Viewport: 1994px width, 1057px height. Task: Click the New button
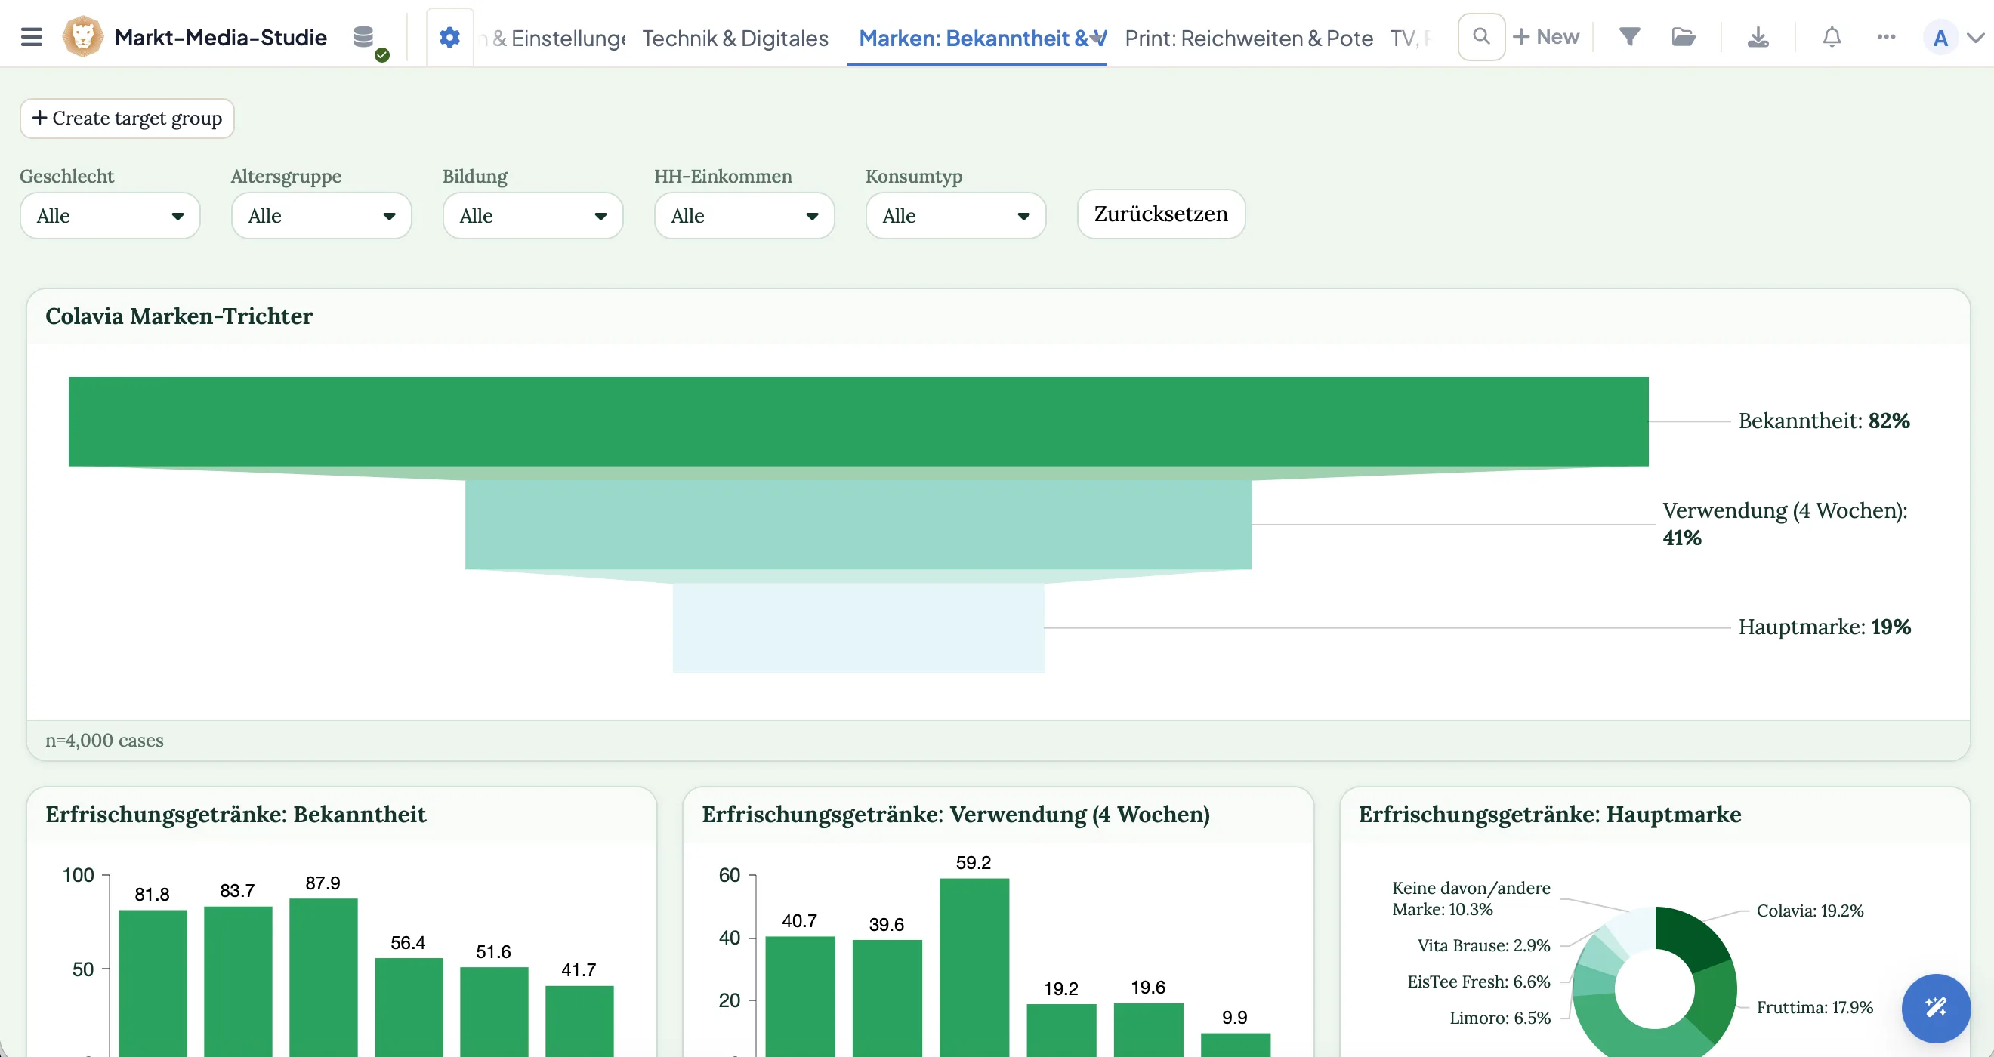tap(1546, 36)
